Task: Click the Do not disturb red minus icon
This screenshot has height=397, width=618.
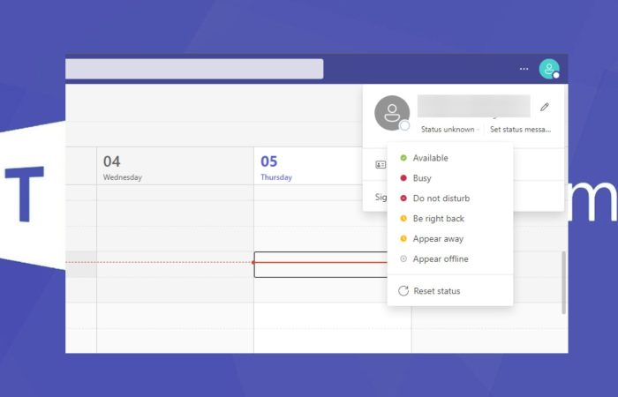Action: [403, 198]
